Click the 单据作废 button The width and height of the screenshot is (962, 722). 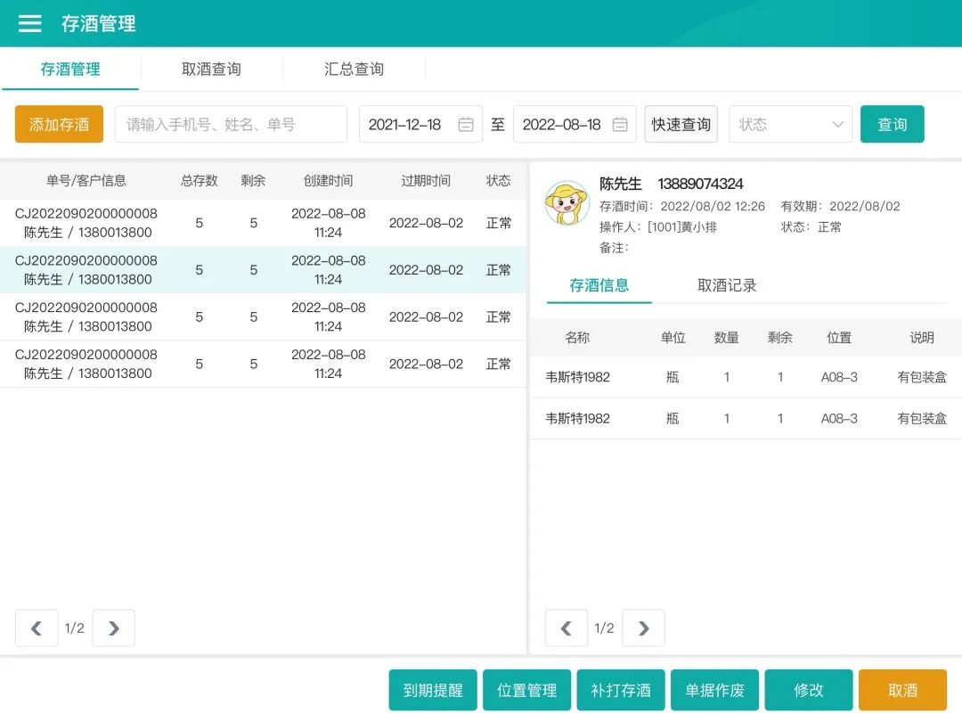[x=714, y=691]
